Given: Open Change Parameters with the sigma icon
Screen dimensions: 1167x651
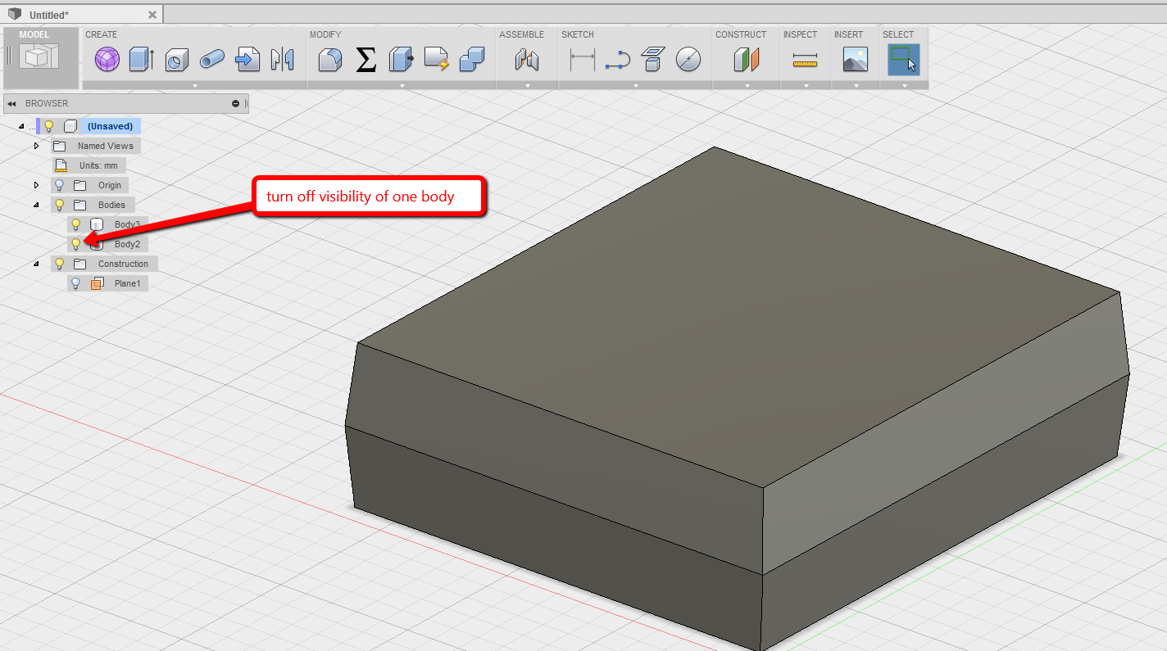Looking at the screenshot, I should (x=365, y=60).
